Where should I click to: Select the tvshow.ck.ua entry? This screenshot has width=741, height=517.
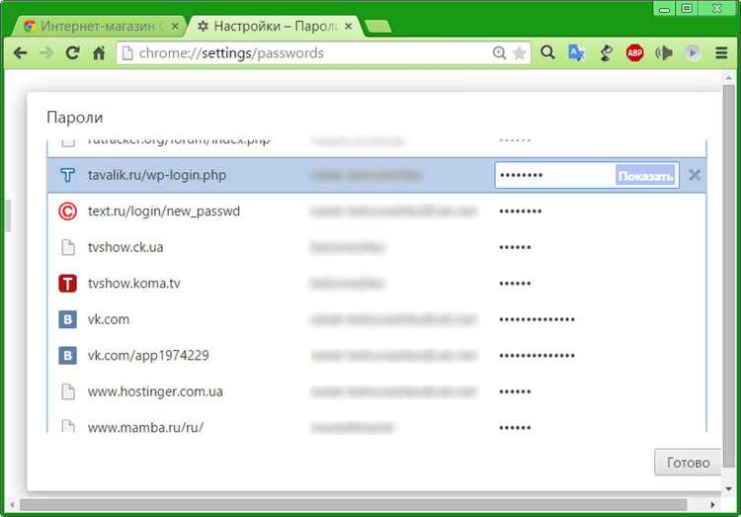click(x=376, y=247)
